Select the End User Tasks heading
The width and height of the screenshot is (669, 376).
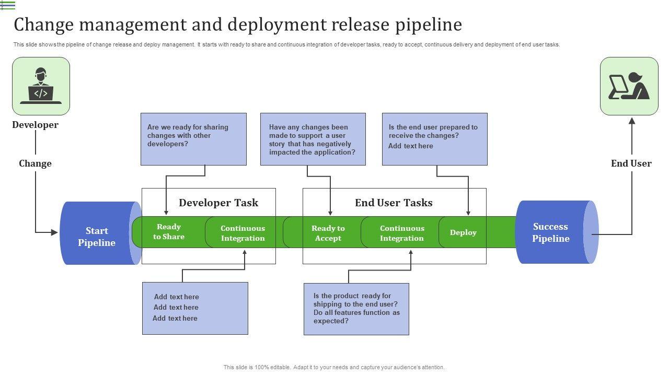pos(394,203)
